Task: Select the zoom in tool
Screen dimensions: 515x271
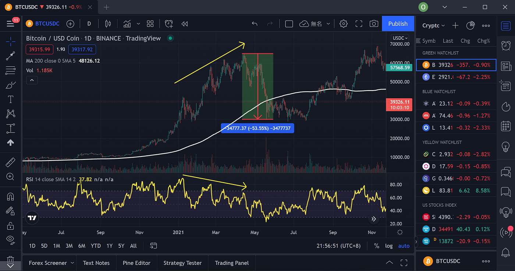Action: [x=11, y=176]
